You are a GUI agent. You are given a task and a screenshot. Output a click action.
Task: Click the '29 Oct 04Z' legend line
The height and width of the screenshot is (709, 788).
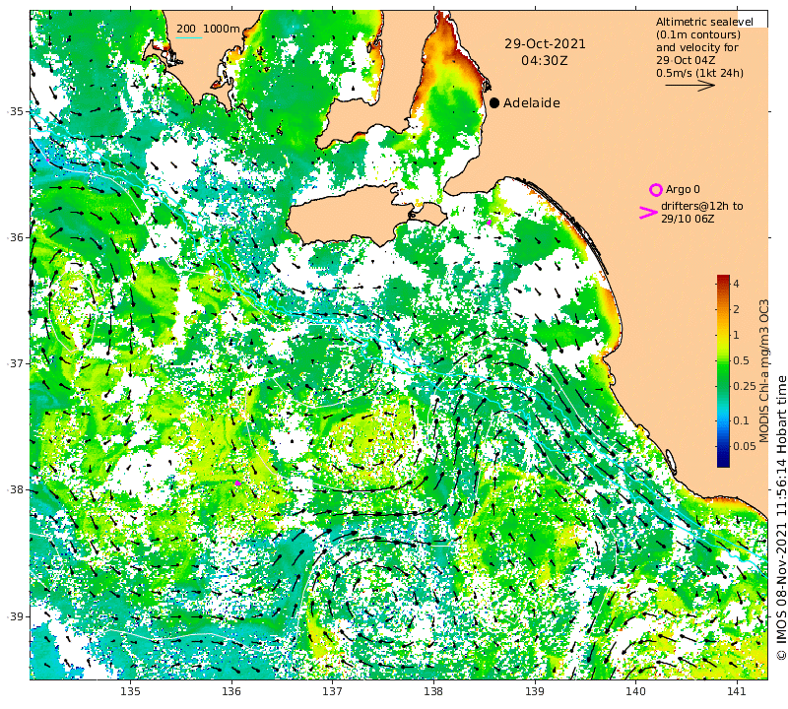coord(686,60)
